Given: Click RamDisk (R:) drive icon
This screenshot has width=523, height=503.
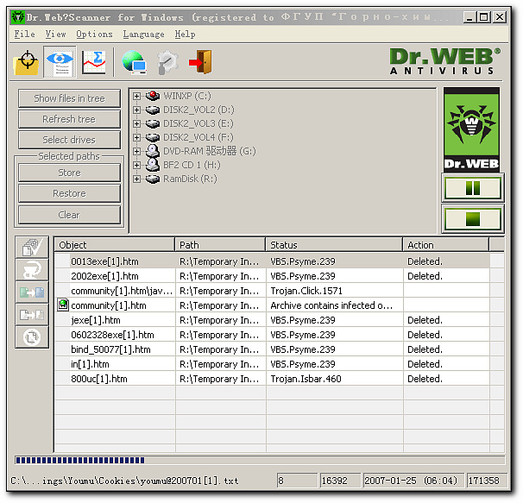Looking at the screenshot, I should point(153,179).
